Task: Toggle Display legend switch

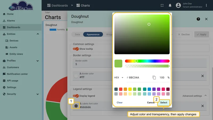Action: point(76,96)
